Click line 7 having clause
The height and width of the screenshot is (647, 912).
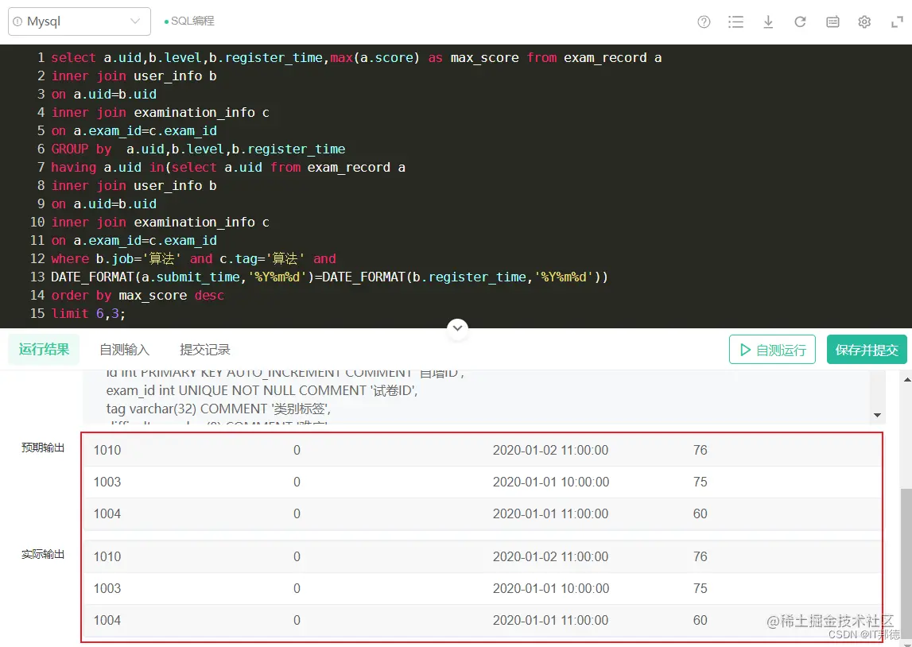(x=228, y=168)
